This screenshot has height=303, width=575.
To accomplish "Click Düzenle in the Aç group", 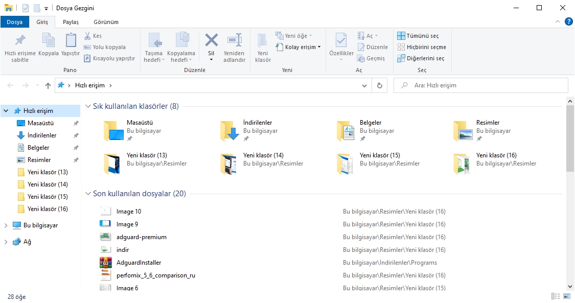I will coord(373,47).
